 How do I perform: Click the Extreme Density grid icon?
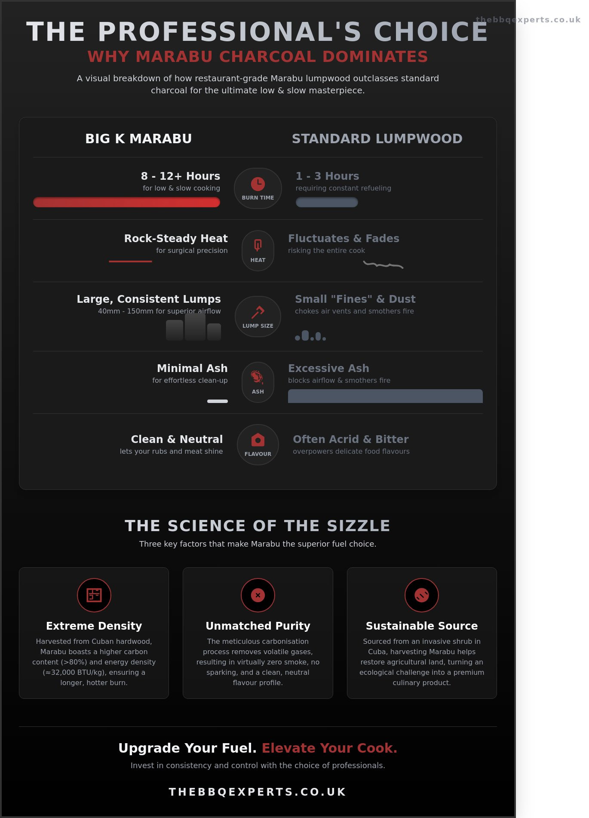tap(94, 595)
